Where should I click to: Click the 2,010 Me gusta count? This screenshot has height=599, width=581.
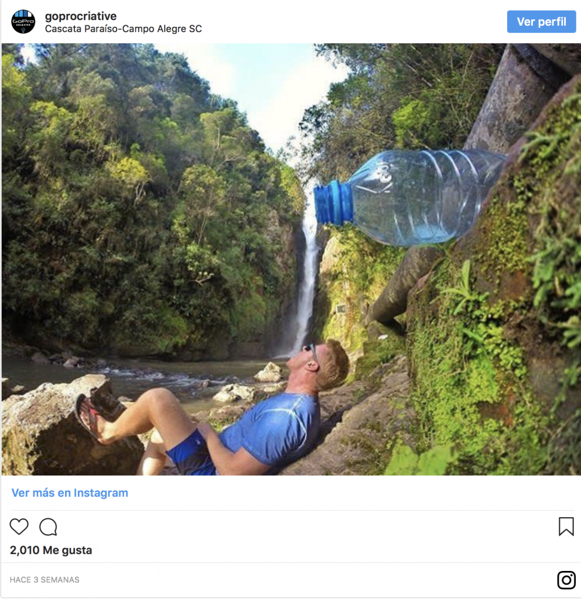(x=51, y=550)
